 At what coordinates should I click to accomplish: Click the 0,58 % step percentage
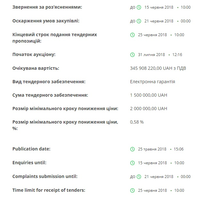pyautogui.click(x=137, y=122)
